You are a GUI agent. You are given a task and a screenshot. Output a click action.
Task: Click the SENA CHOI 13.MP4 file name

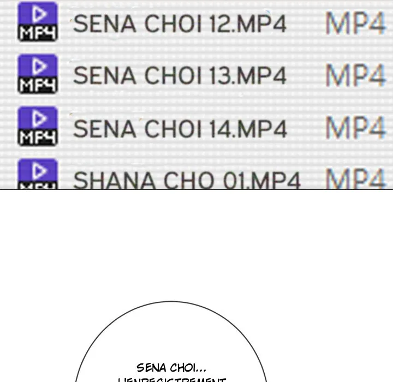tap(180, 76)
